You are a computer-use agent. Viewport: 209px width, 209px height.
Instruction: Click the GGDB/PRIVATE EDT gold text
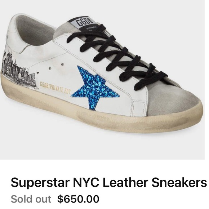(55, 87)
